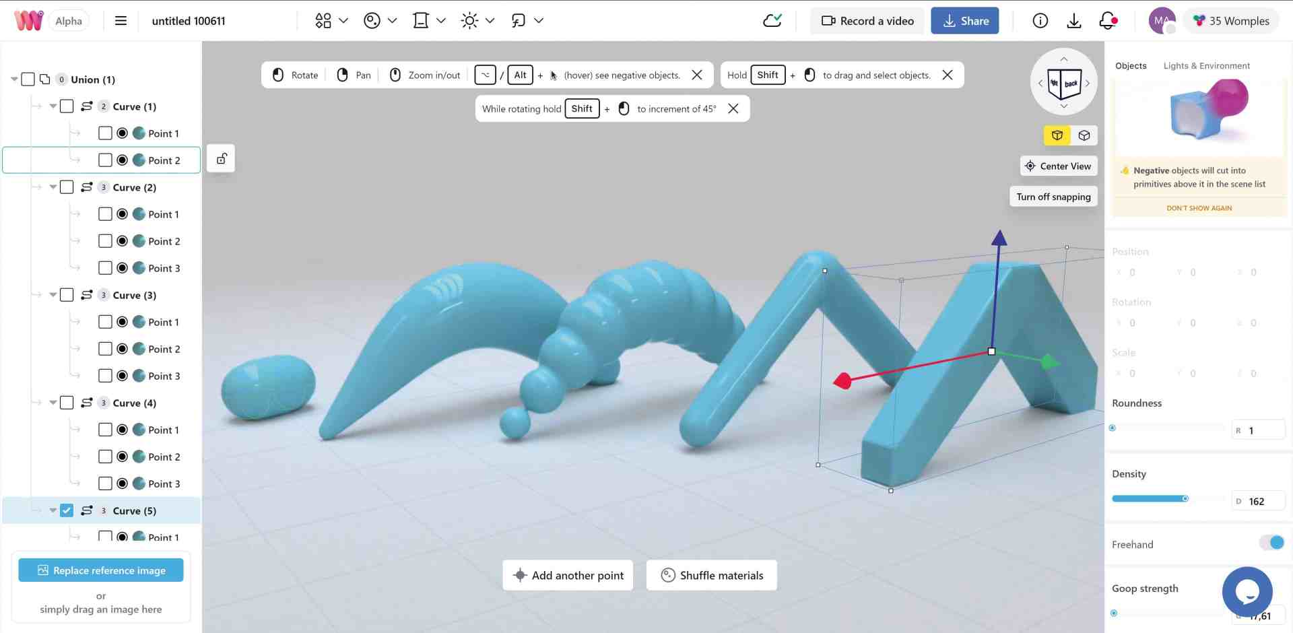
Task: Click the yellow solid shading mode icon
Action: click(1057, 135)
